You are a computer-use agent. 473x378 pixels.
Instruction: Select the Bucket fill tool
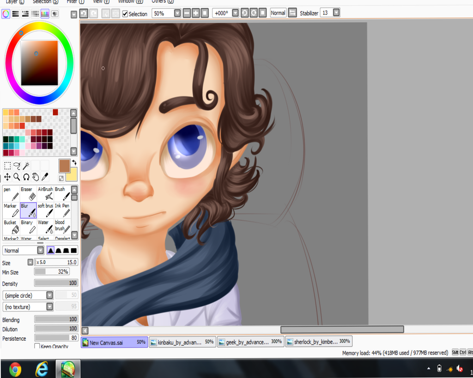[11, 227]
